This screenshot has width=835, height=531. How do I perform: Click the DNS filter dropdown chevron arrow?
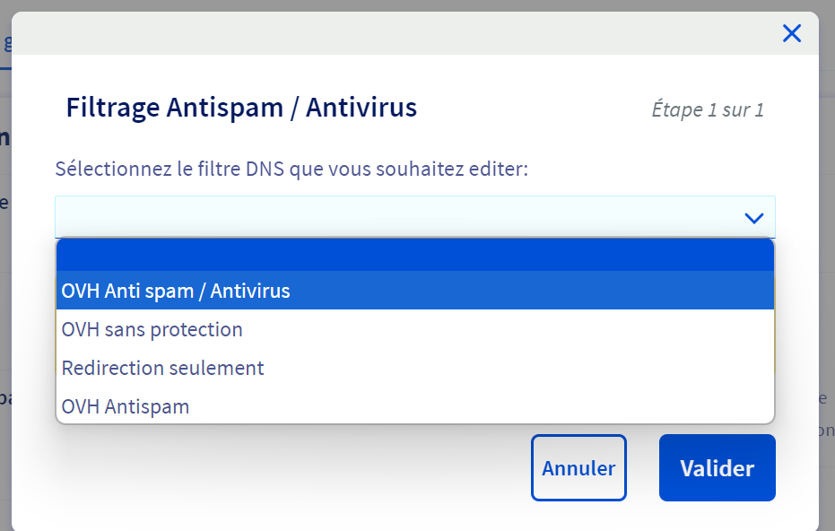[753, 218]
